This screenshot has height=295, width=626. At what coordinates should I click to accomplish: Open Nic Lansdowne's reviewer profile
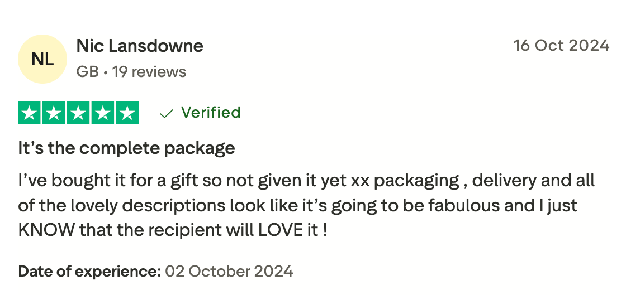140,46
